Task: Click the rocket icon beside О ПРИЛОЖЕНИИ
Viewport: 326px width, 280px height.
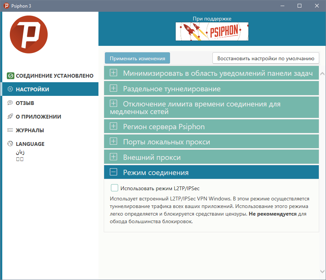Action: (10, 116)
